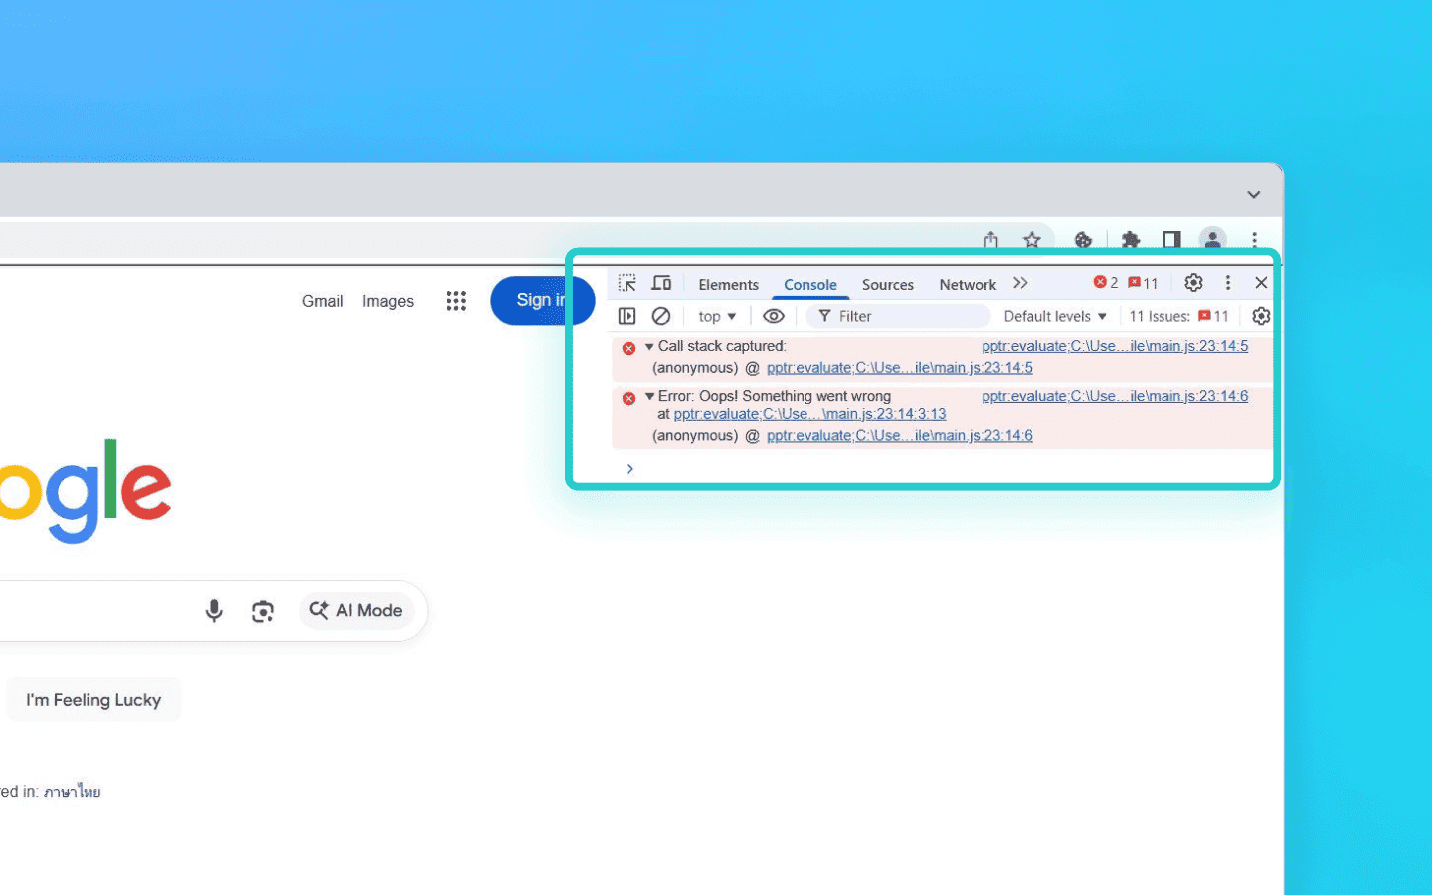
Task: Clear the console
Action: 661,316
